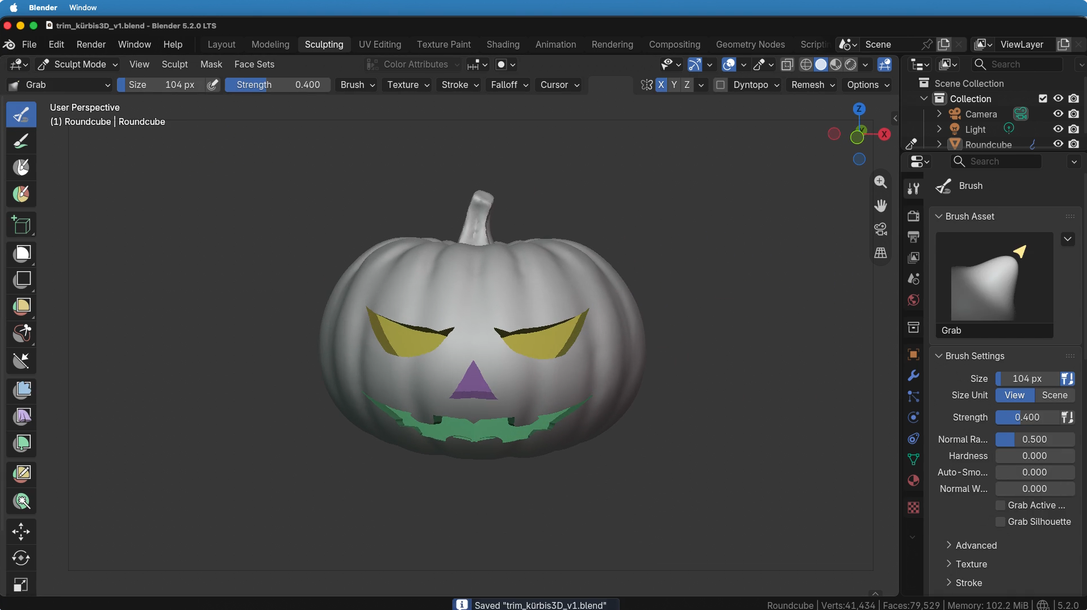This screenshot has width=1087, height=610.
Task: Switch to the Modeling workspace tab
Action: [x=270, y=44]
